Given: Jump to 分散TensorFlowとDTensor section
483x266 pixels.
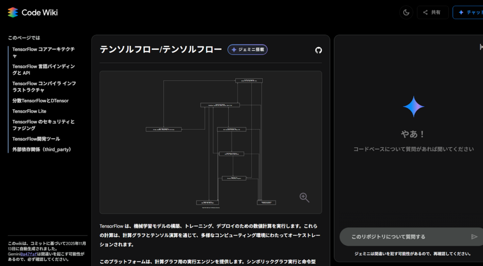Looking at the screenshot, I should point(41,100).
